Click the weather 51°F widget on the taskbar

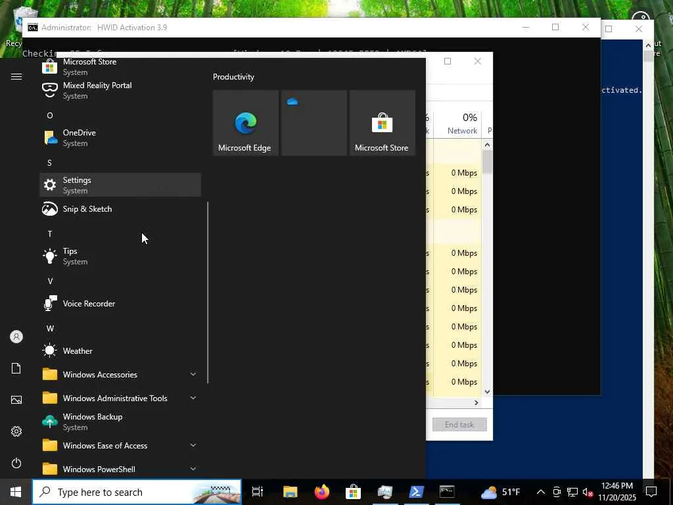[x=500, y=492]
